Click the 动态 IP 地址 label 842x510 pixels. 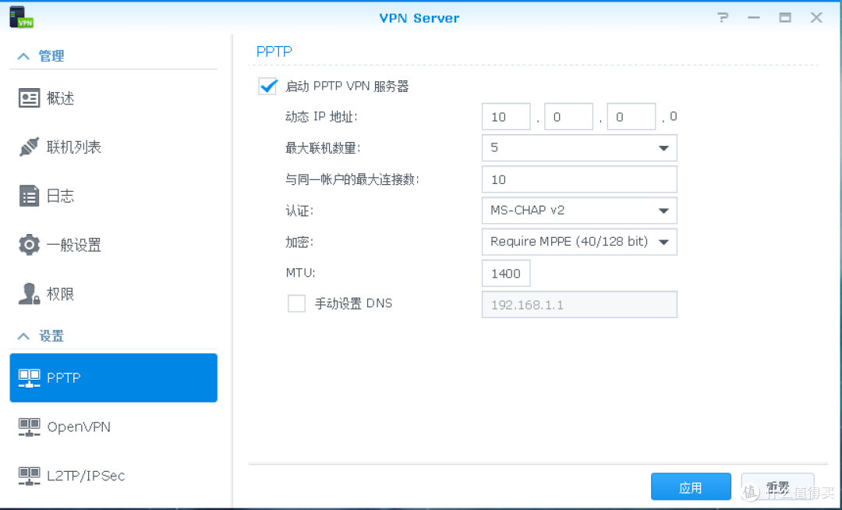coord(321,116)
